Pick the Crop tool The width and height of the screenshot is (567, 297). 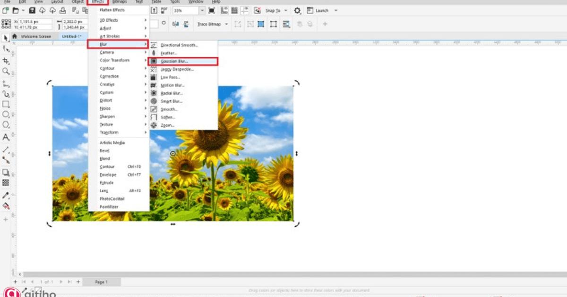pos(6,60)
